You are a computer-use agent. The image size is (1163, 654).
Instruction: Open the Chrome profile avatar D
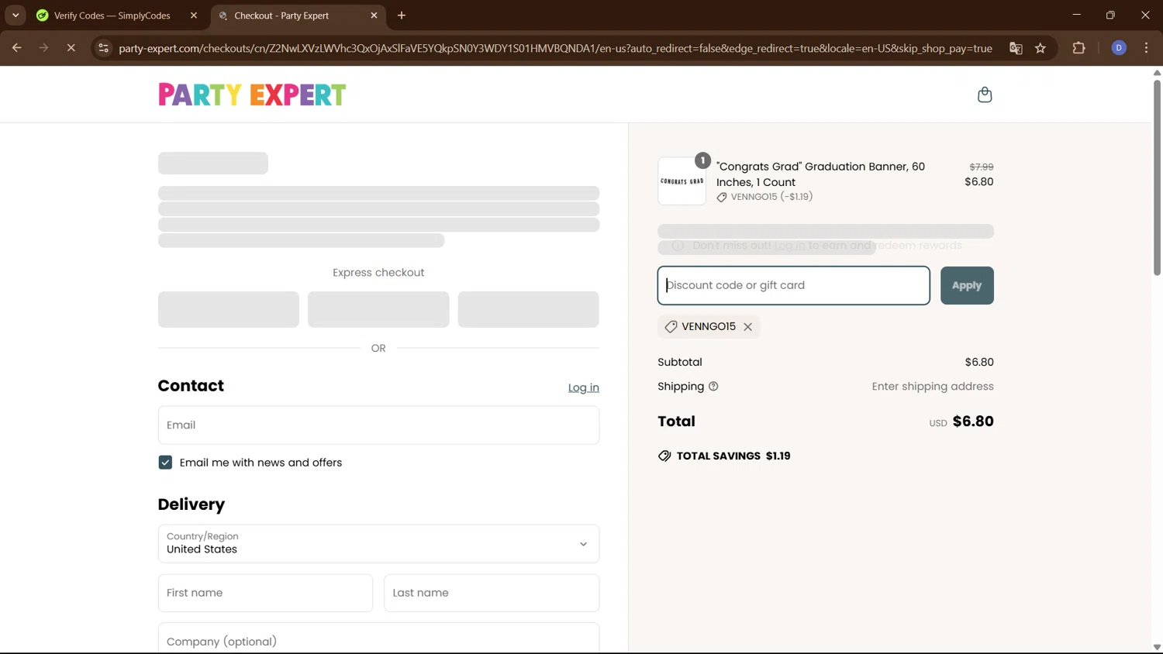(x=1119, y=48)
